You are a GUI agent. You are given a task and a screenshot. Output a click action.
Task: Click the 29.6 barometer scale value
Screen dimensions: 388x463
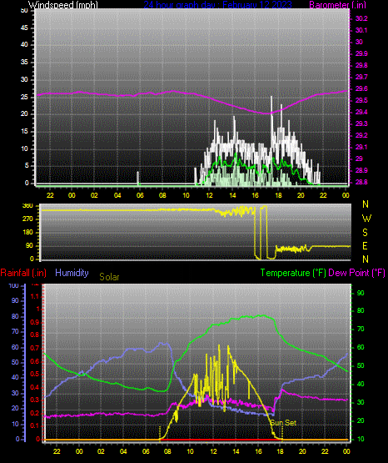pyautogui.click(x=361, y=88)
